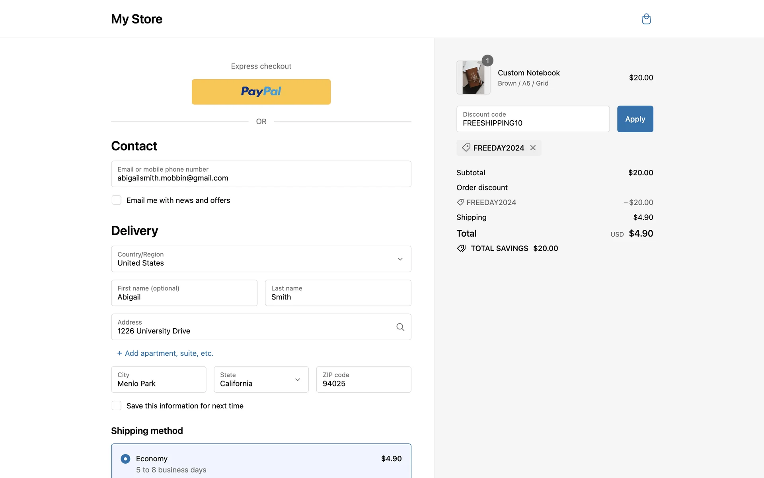Click the tag icon beside Order discount code

coord(460,202)
